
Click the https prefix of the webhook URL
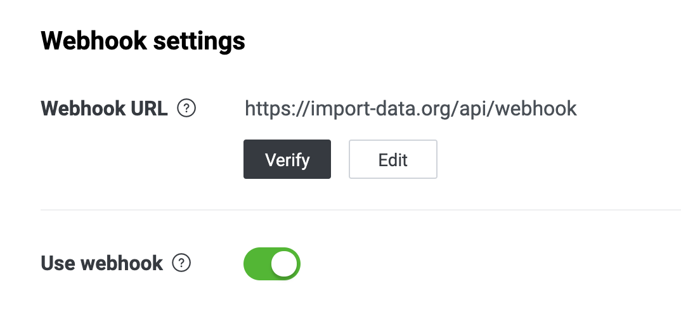(x=270, y=108)
